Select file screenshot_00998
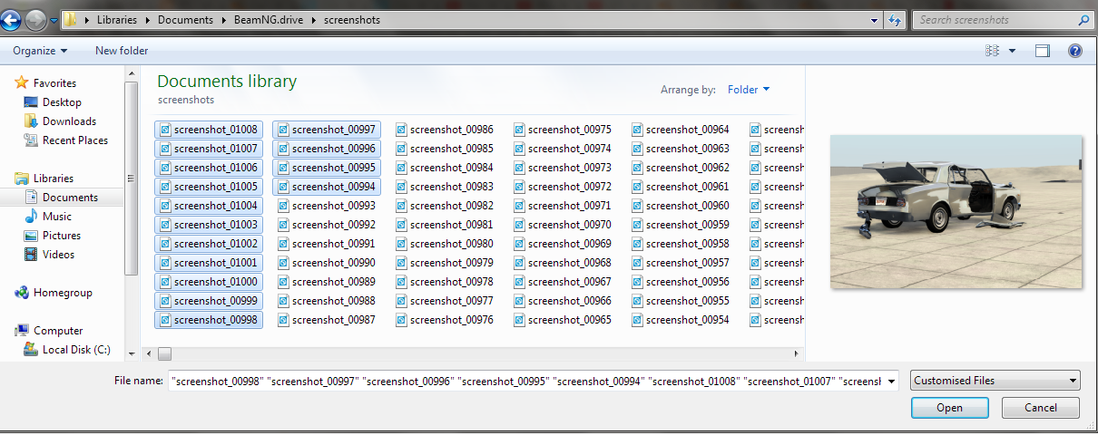The height and width of the screenshot is (435, 1098). pyautogui.click(x=209, y=320)
